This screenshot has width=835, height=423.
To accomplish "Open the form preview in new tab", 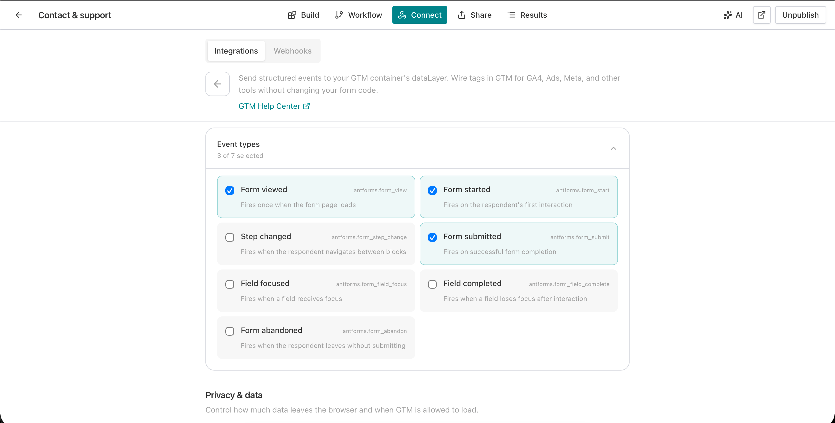I will coord(762,15).
